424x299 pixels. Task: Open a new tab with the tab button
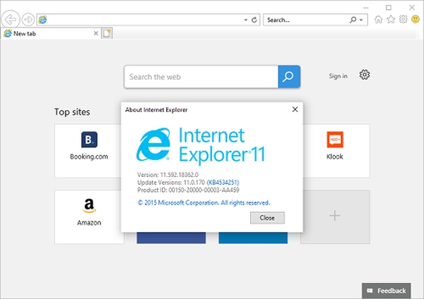tap(107, 33)
